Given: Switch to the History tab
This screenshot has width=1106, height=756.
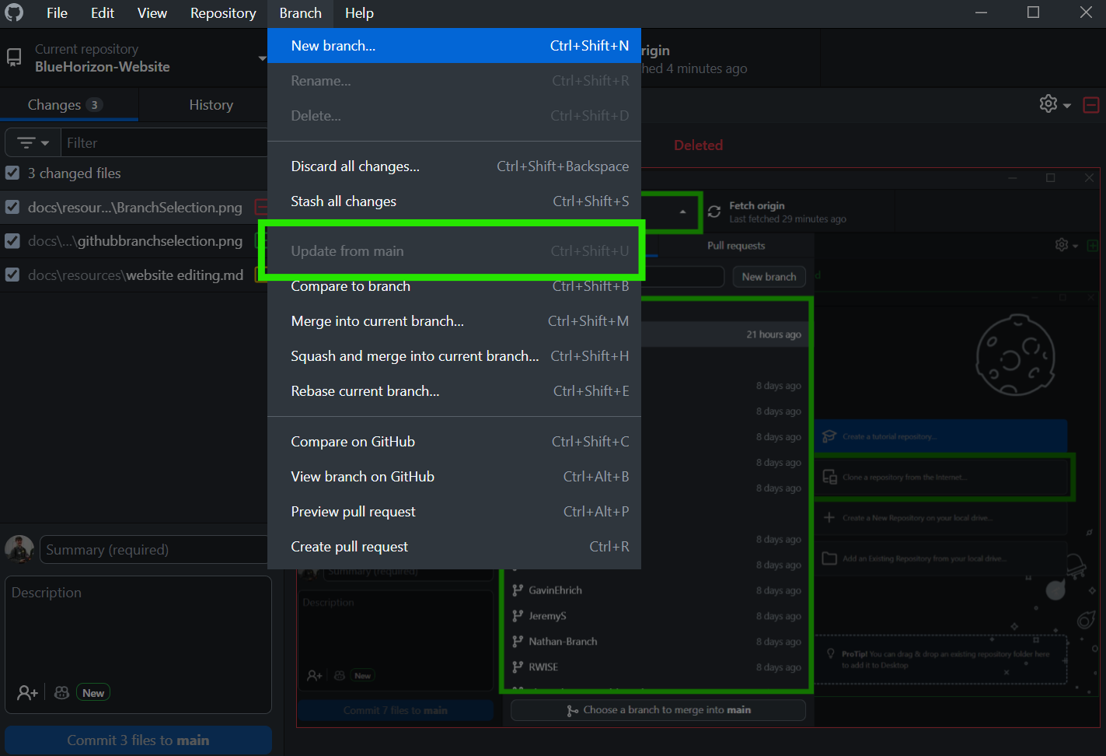Looking at the screenshot, I should pos(211,105).
